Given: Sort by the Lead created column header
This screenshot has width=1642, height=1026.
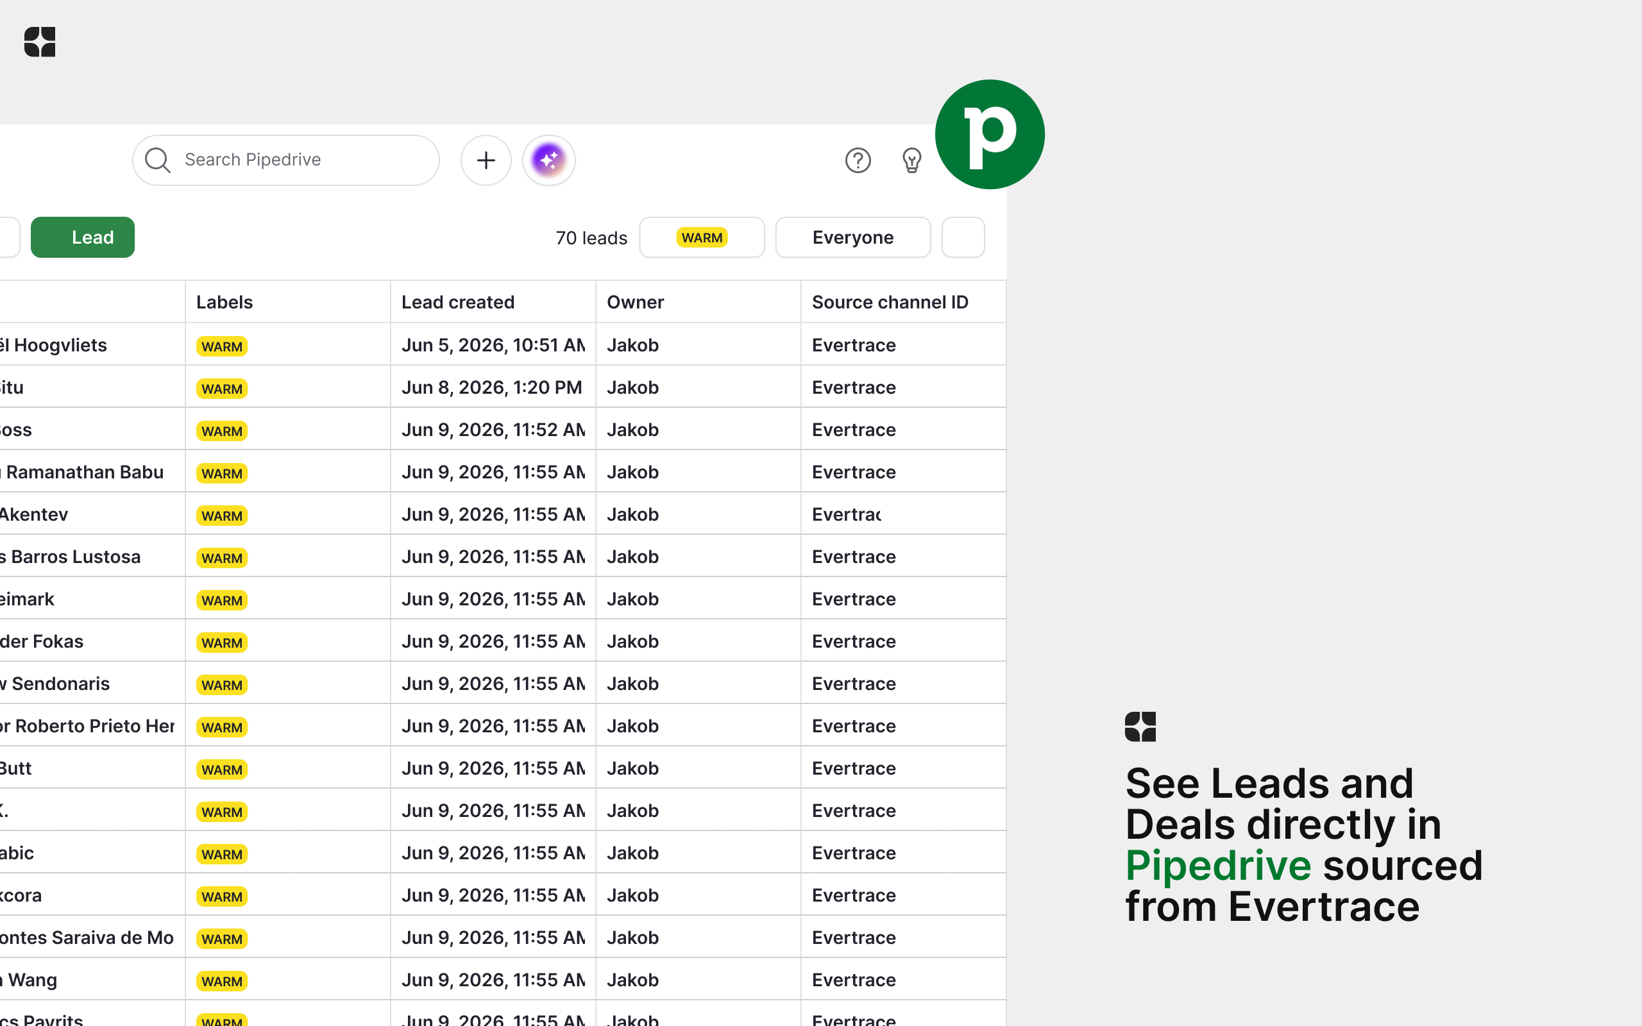Looking at the screenshot, I should (x=458, y=302).
